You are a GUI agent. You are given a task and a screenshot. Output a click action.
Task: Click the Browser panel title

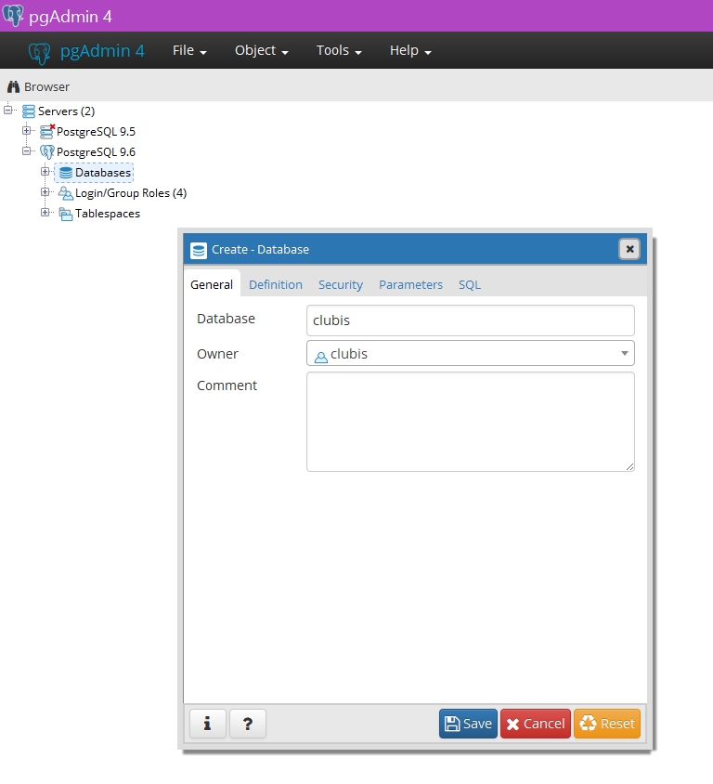(x=47, y=87)
